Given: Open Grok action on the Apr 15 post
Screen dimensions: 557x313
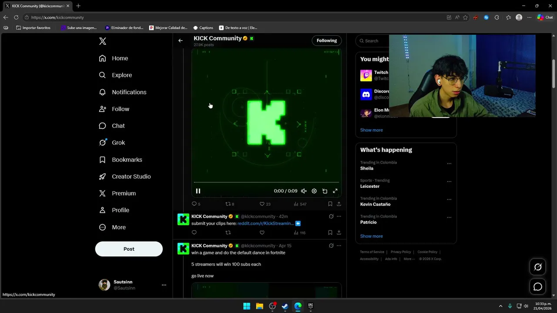Looking at the screenshot, I should tap(331, 246).
